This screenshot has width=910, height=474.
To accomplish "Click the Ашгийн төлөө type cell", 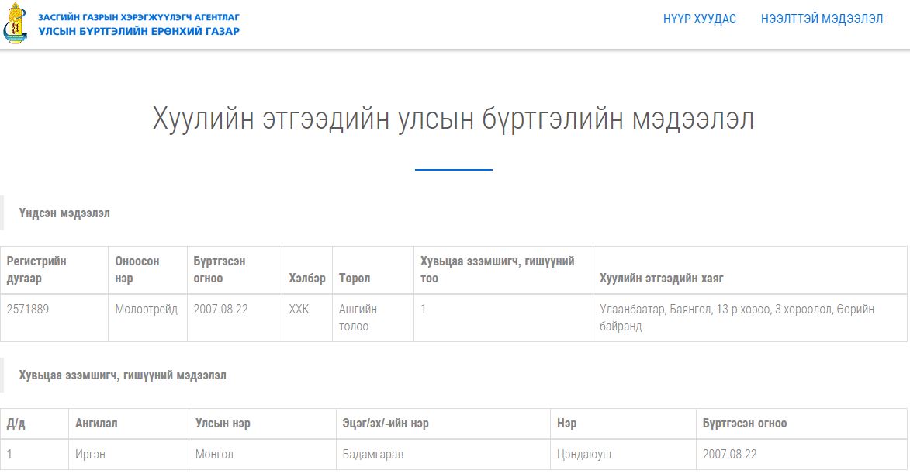I will point(358,317).
